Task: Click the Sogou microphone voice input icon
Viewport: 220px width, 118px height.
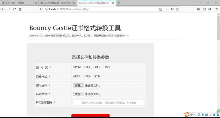Action: pos(203,115)
